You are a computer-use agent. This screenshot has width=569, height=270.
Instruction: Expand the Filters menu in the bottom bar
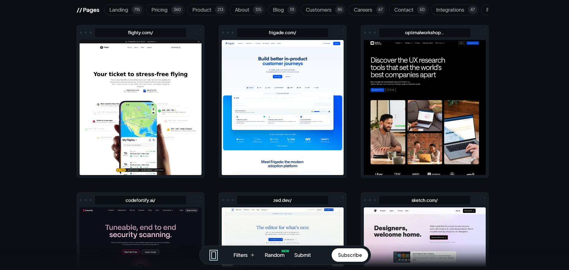coord(244,255)
